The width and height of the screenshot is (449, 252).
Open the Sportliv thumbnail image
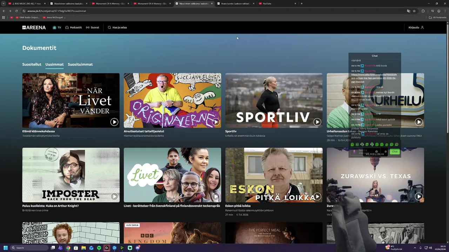click(274, 100)
